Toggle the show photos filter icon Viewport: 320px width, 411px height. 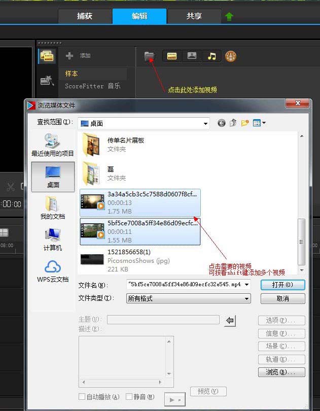pyautogui.click(x=192, y=56)
